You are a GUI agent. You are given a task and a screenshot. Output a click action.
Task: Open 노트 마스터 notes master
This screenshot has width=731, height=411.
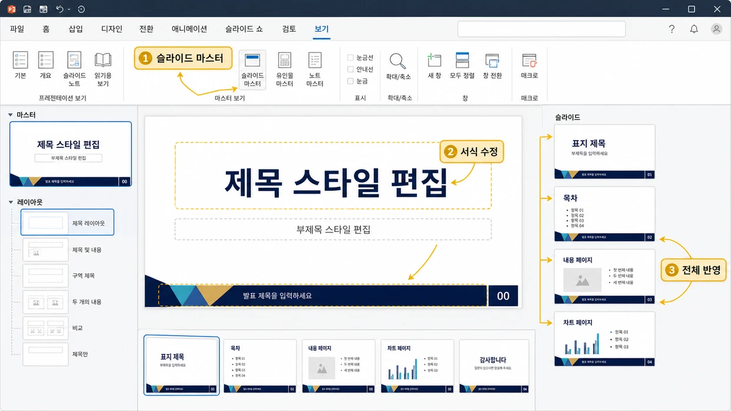(x=315, y=69)
